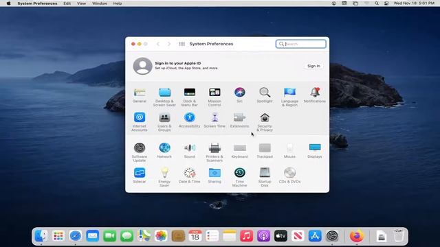Open the Edit menu

(67, 3)
